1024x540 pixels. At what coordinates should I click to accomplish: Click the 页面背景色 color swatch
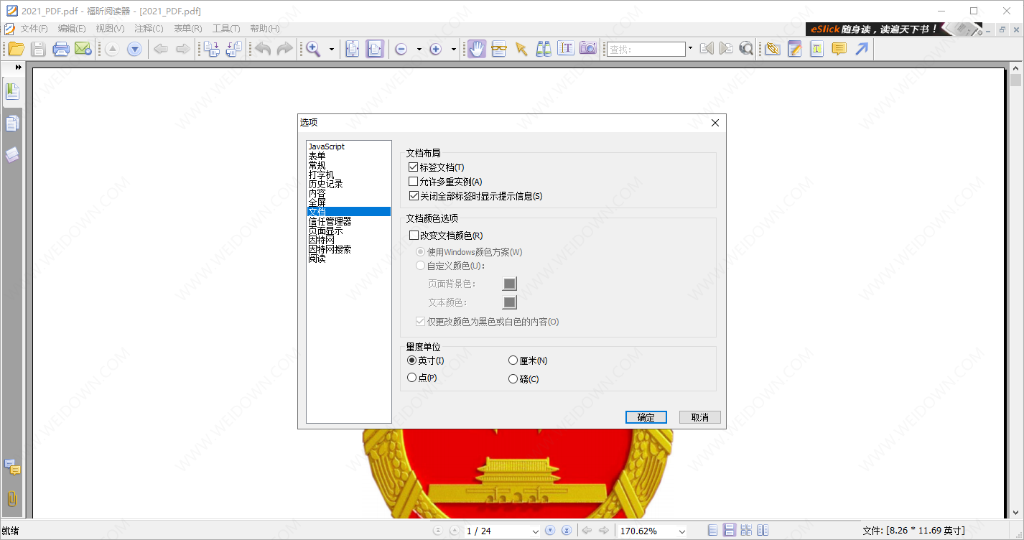(509, 284)
